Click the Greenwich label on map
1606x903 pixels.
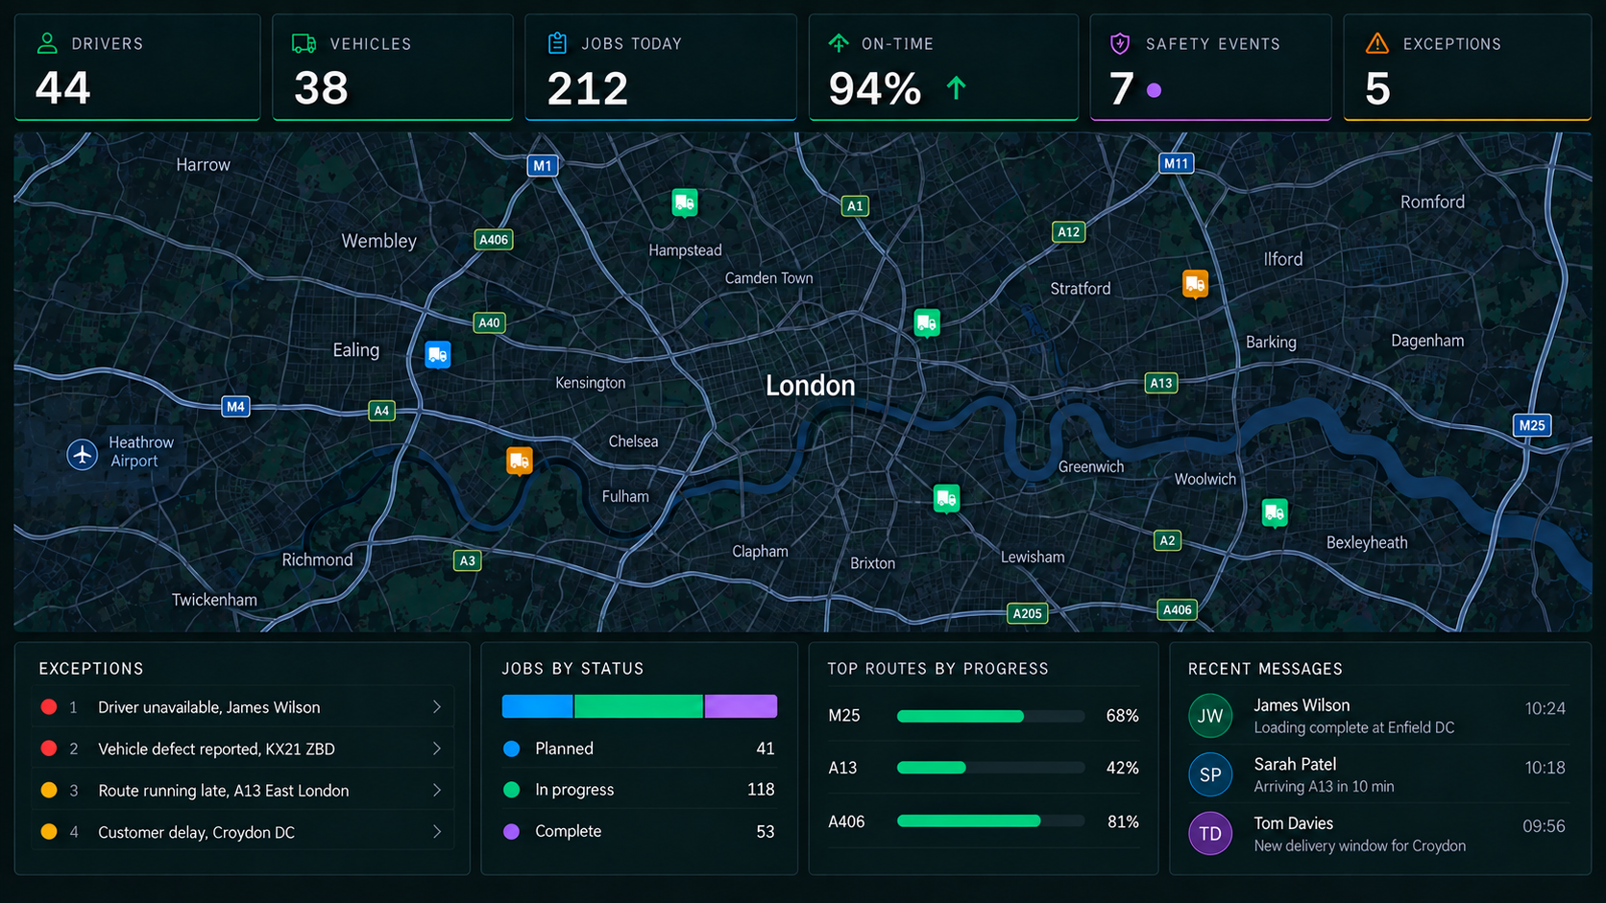[1090, 466]
